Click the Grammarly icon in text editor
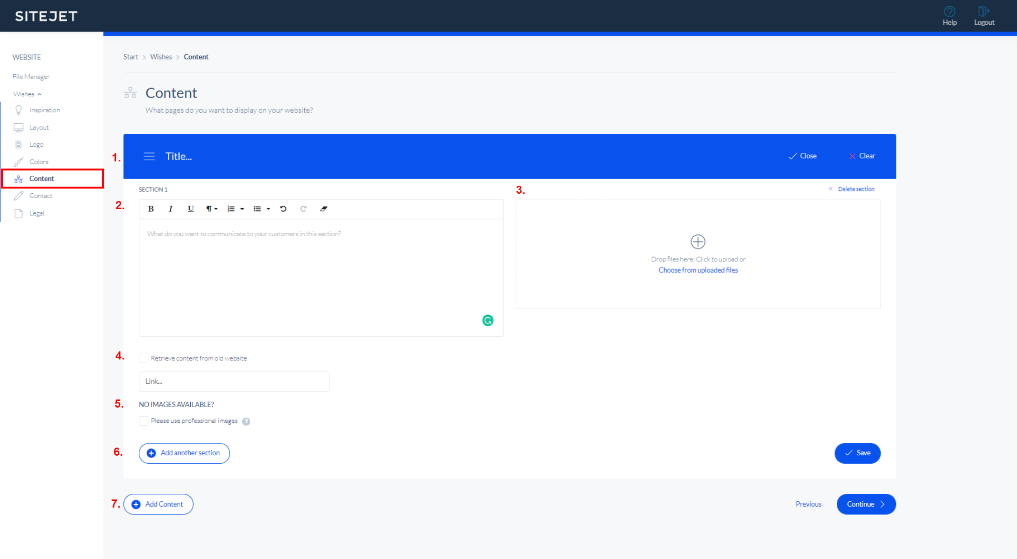Screen dimensions: 1017x559 (x=487, y=320)
